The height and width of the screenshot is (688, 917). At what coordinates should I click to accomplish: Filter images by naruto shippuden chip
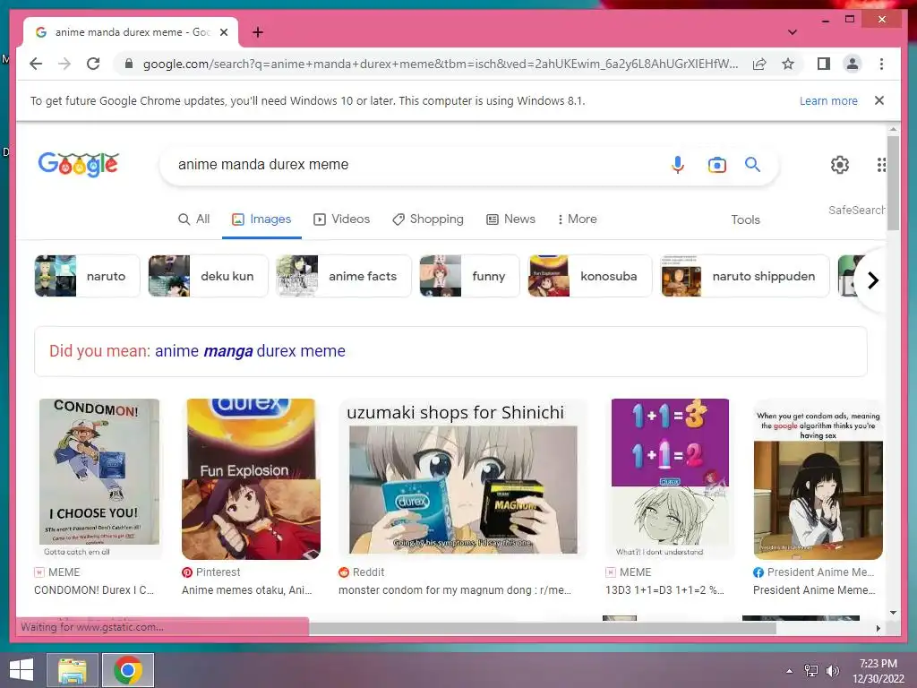point(745,276)
